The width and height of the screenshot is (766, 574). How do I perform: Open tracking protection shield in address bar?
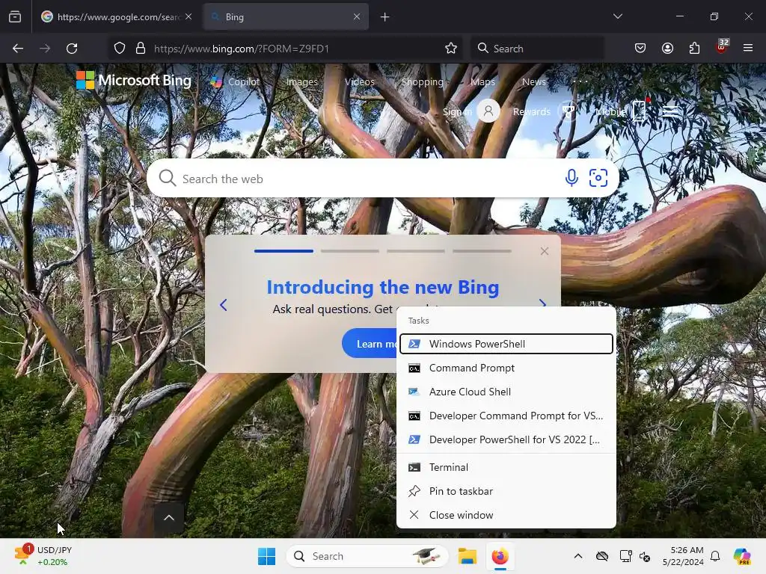coord(120,49)
